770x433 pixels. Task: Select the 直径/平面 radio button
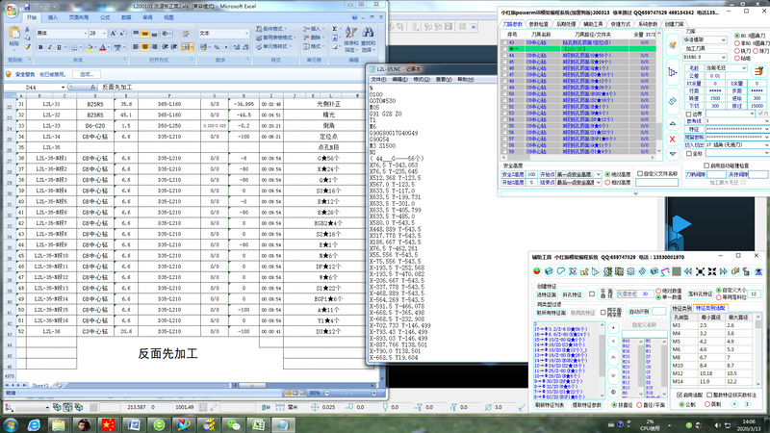click(639, 405)
